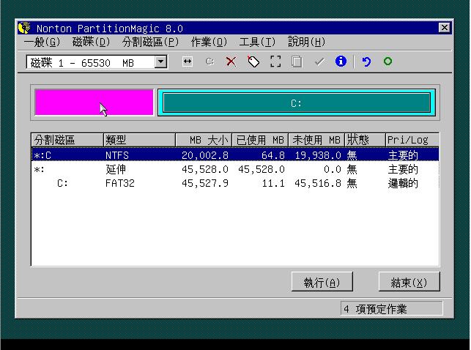Click the blue Info properties icon

(341, 62)
